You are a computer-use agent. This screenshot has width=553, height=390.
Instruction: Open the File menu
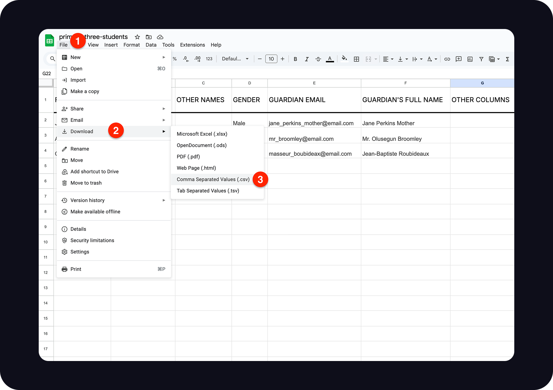click(x=64, y=45)
